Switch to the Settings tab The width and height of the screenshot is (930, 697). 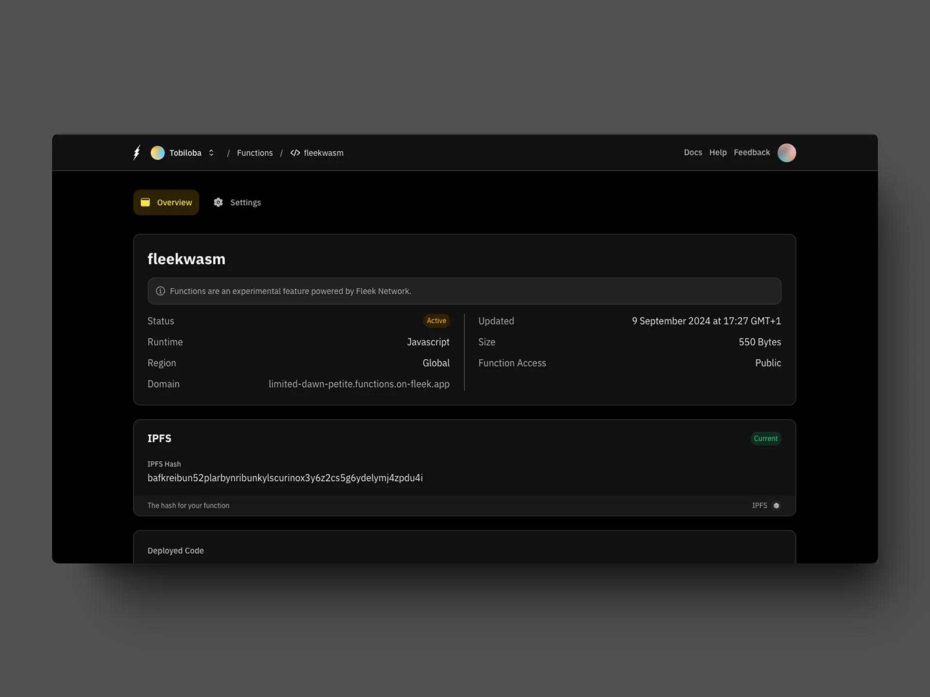point(245,202)
